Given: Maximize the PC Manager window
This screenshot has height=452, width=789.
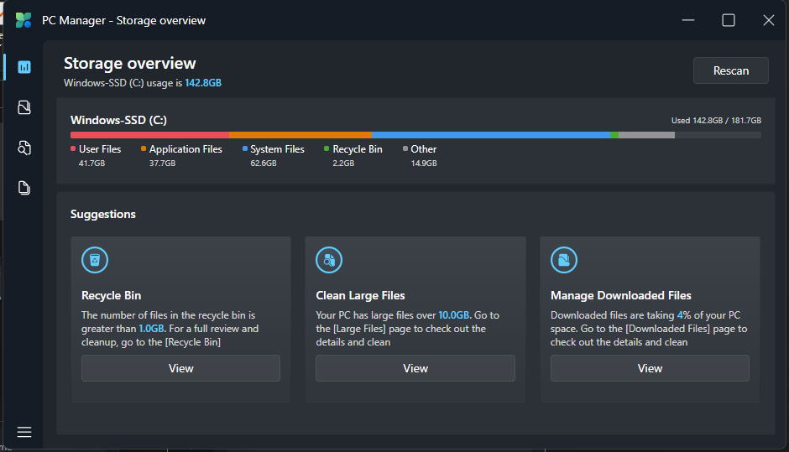Looking at the screenshot, I should point(729,20).
